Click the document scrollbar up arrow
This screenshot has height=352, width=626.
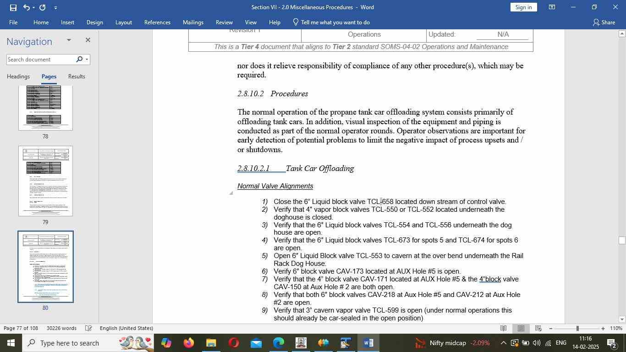(x=622, y=33)
